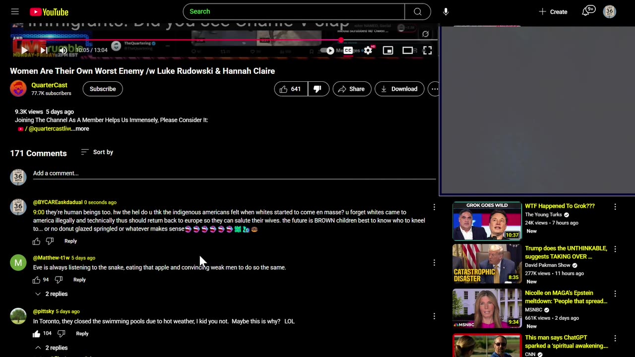Open @Matthew-t1w commenter avatar
The image size is (635, 357).
[x=18, y=263]
